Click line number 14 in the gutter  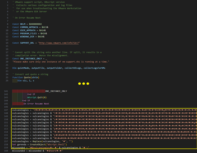[x=7, y=43]
